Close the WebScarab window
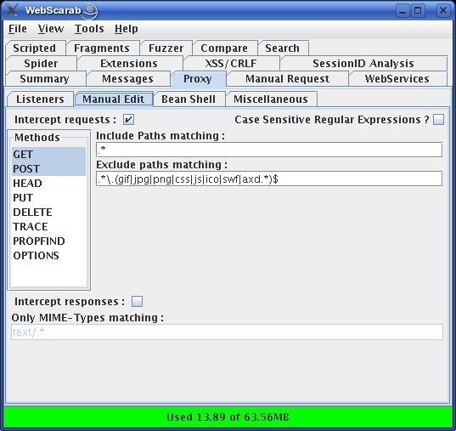Viewport: 456px width, 431px height. pos(443,11)
